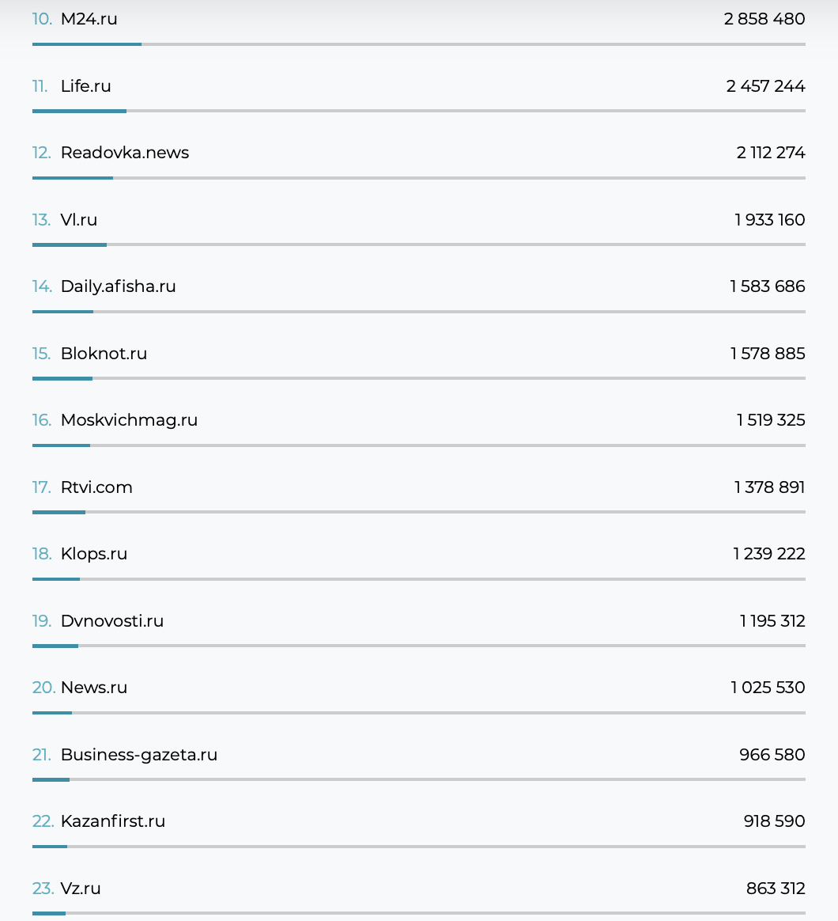Click the Kazanfirst.ru site name
The image size is (838, 921).
(112, 821)
